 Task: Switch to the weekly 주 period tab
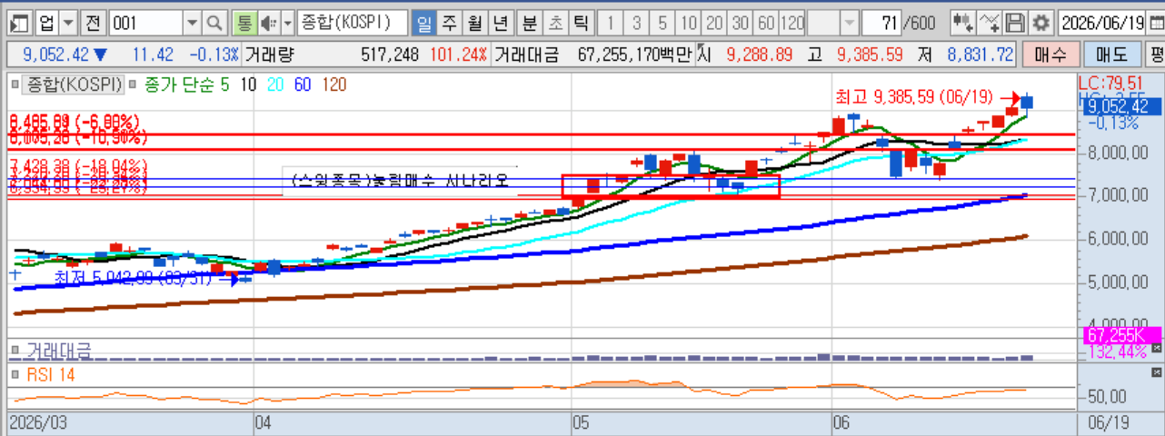click(448, 22)
